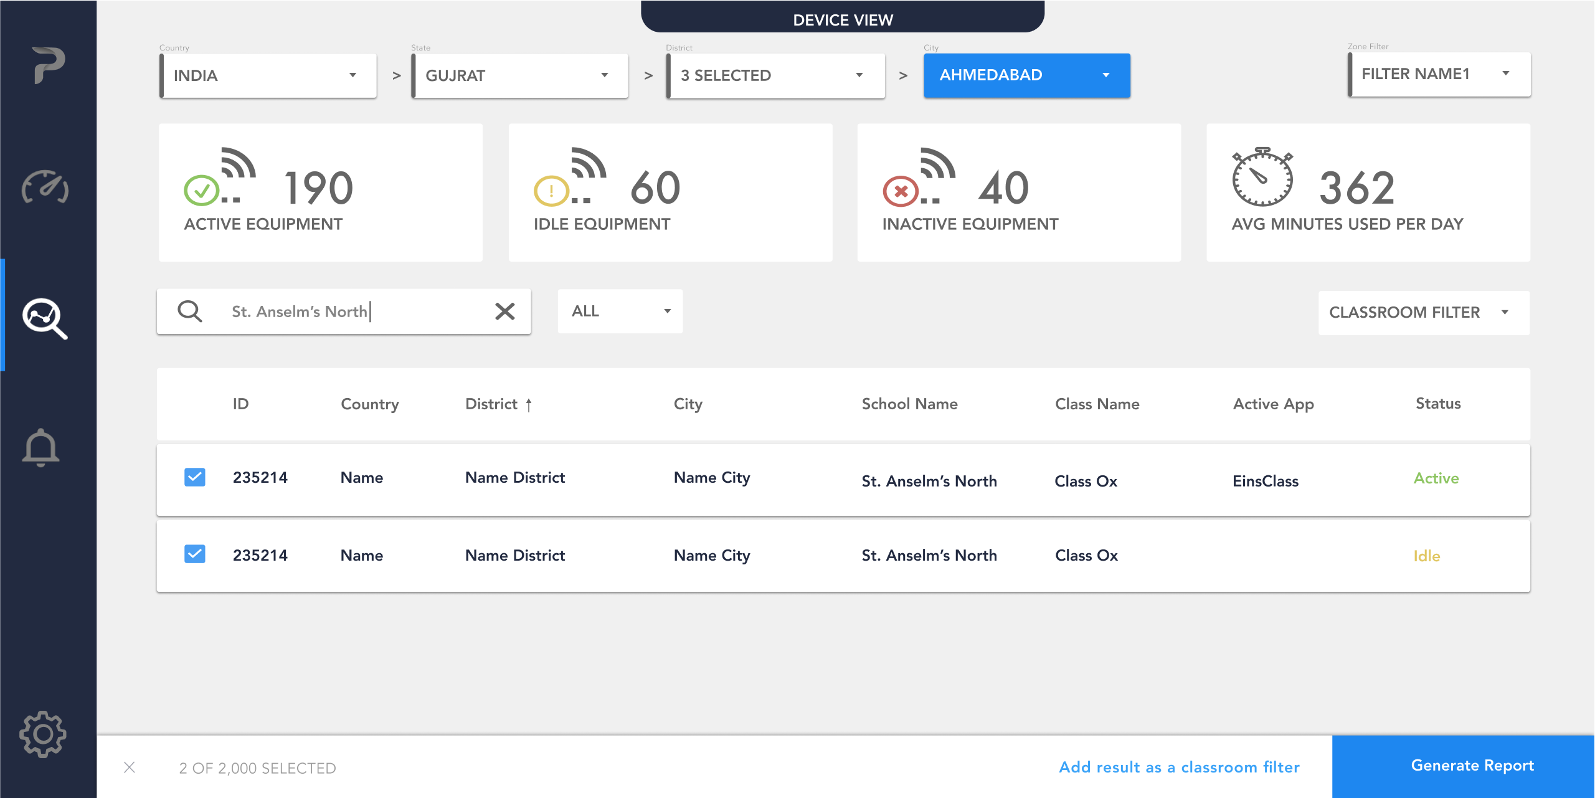
Task: Expand the CLASSROOM FILTER dropdown
Action: [x=1423, y=313]
